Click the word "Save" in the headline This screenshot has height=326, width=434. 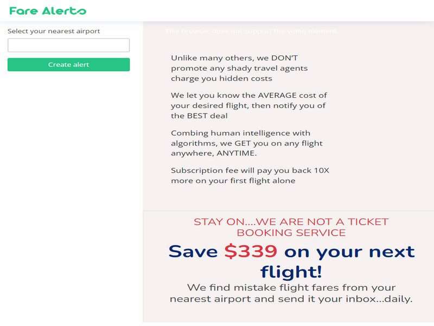[x=194, y=252]
